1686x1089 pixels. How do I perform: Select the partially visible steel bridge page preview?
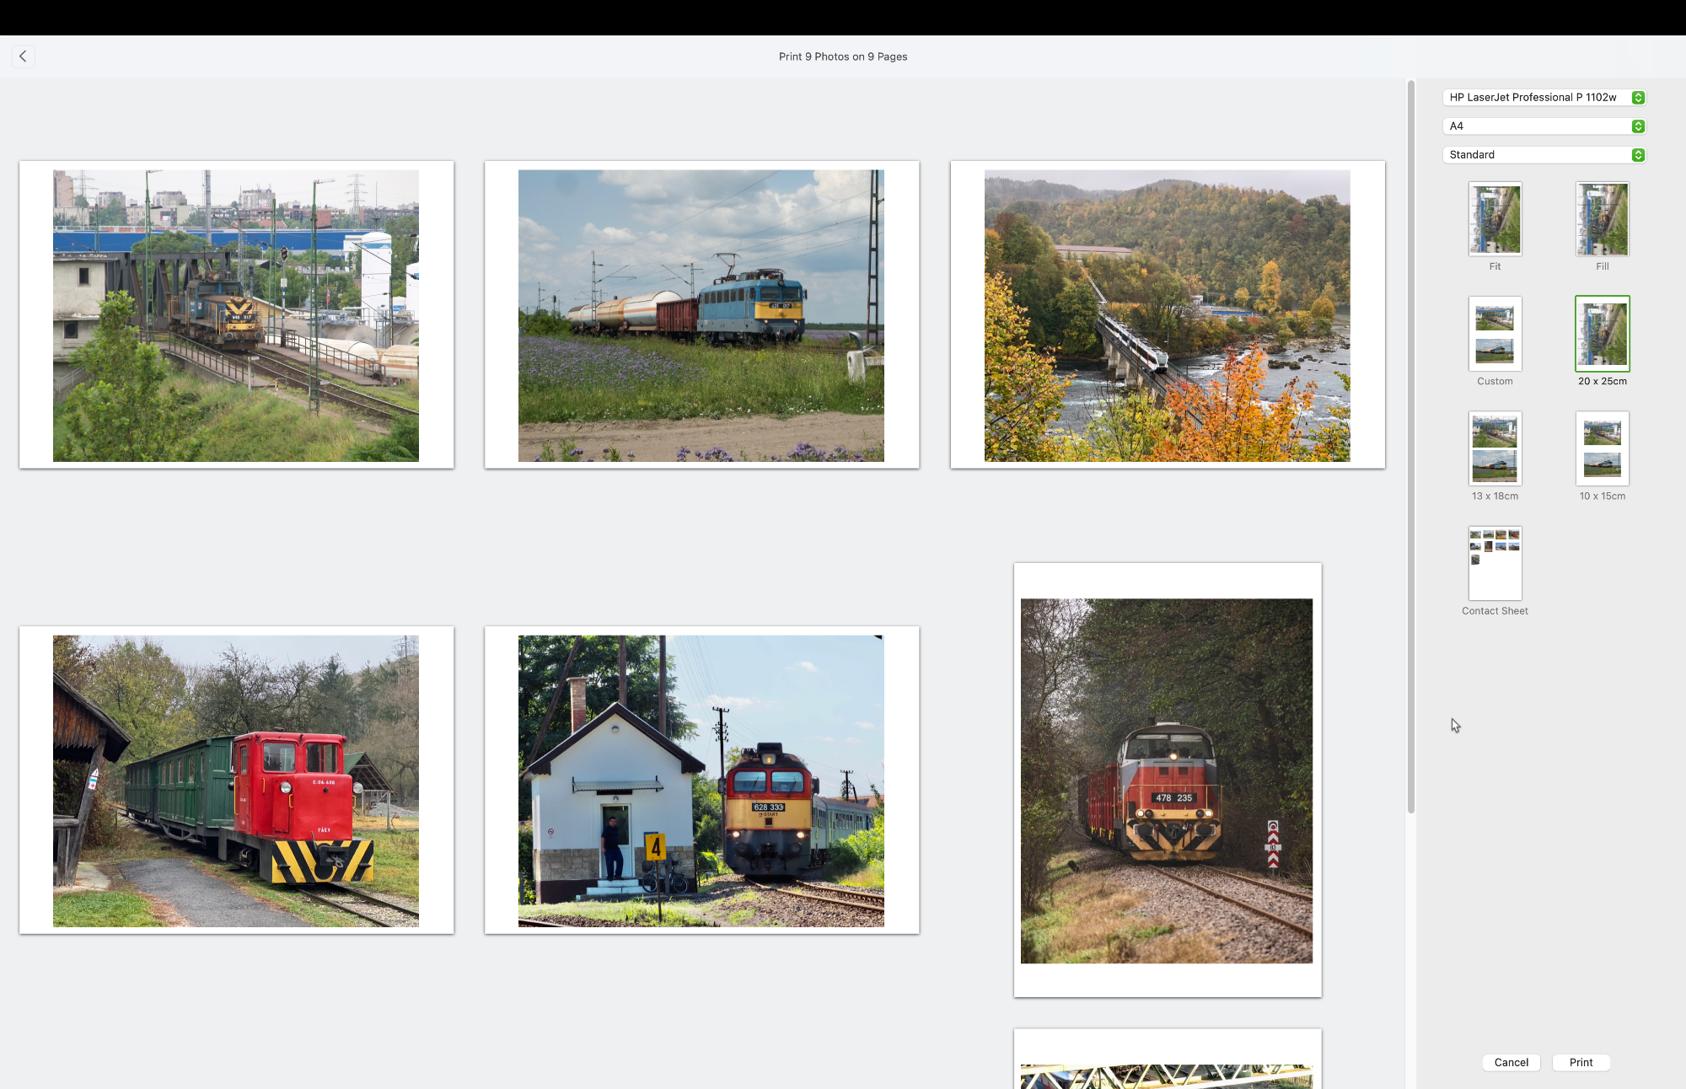click(1167, 1059)
